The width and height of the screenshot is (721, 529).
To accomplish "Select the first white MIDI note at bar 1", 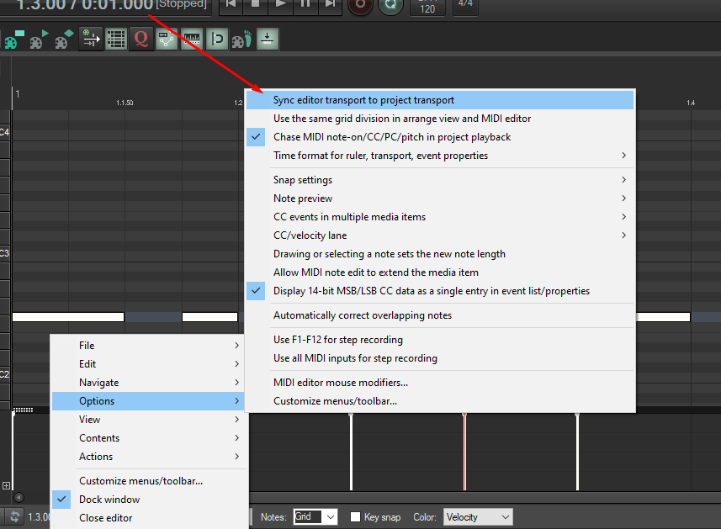I will (68, 317).
